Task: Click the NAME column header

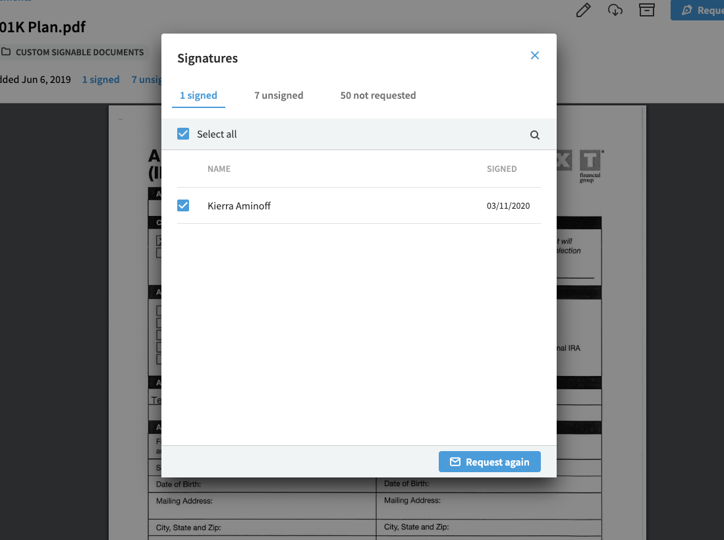Action: click(219, 169)
